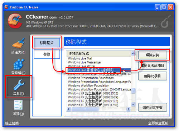Click the Piriform pear icon
The width and height of the screenshot is (179, 131).
165,22
